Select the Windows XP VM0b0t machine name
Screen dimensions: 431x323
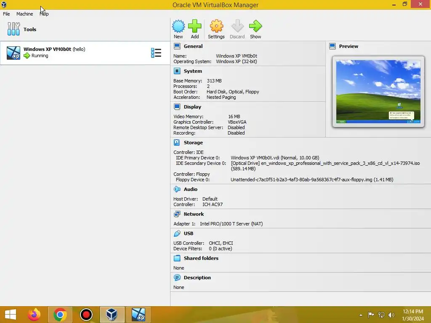47,49
